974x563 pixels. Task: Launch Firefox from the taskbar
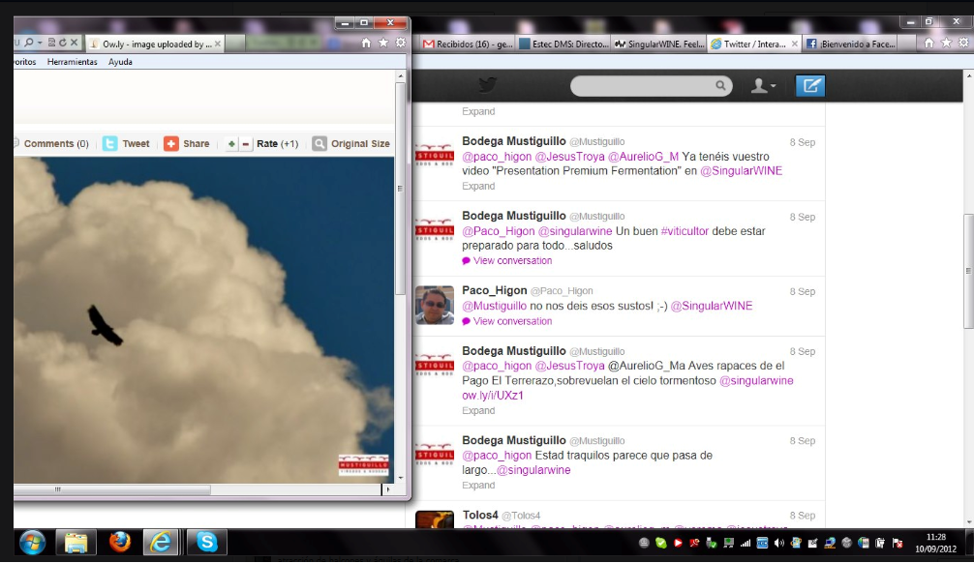click(x=119, y=542)
